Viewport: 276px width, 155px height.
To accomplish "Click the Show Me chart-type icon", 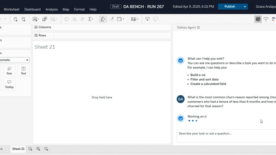I will 134,19.
